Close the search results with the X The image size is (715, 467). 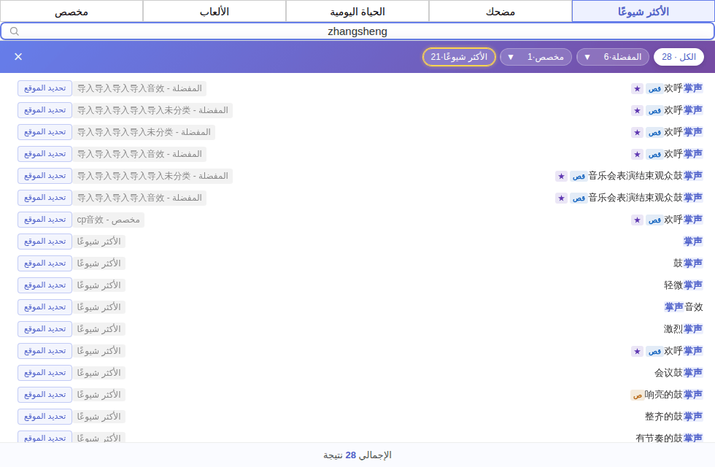click(18, 57)
